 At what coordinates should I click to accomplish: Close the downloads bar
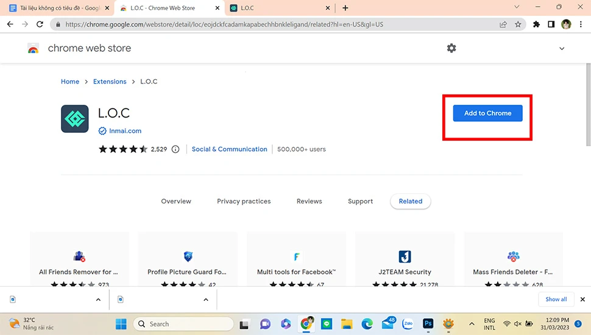click(582, 299)
